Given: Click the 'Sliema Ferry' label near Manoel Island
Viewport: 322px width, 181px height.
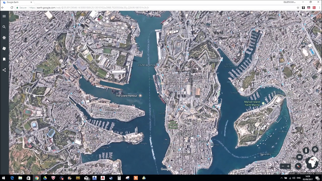Looking at the screenshot, I should pos(265,154).
